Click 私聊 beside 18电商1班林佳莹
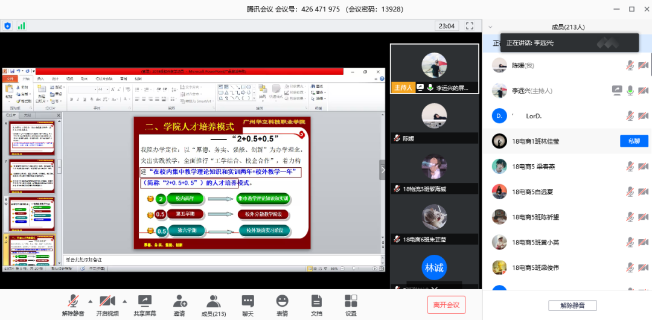 (x=634, y=141)
